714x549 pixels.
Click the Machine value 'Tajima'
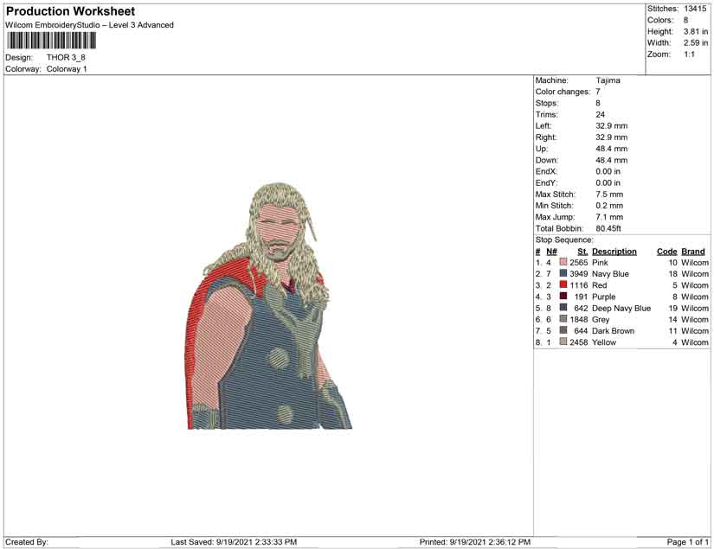click(x=608, y=80)
